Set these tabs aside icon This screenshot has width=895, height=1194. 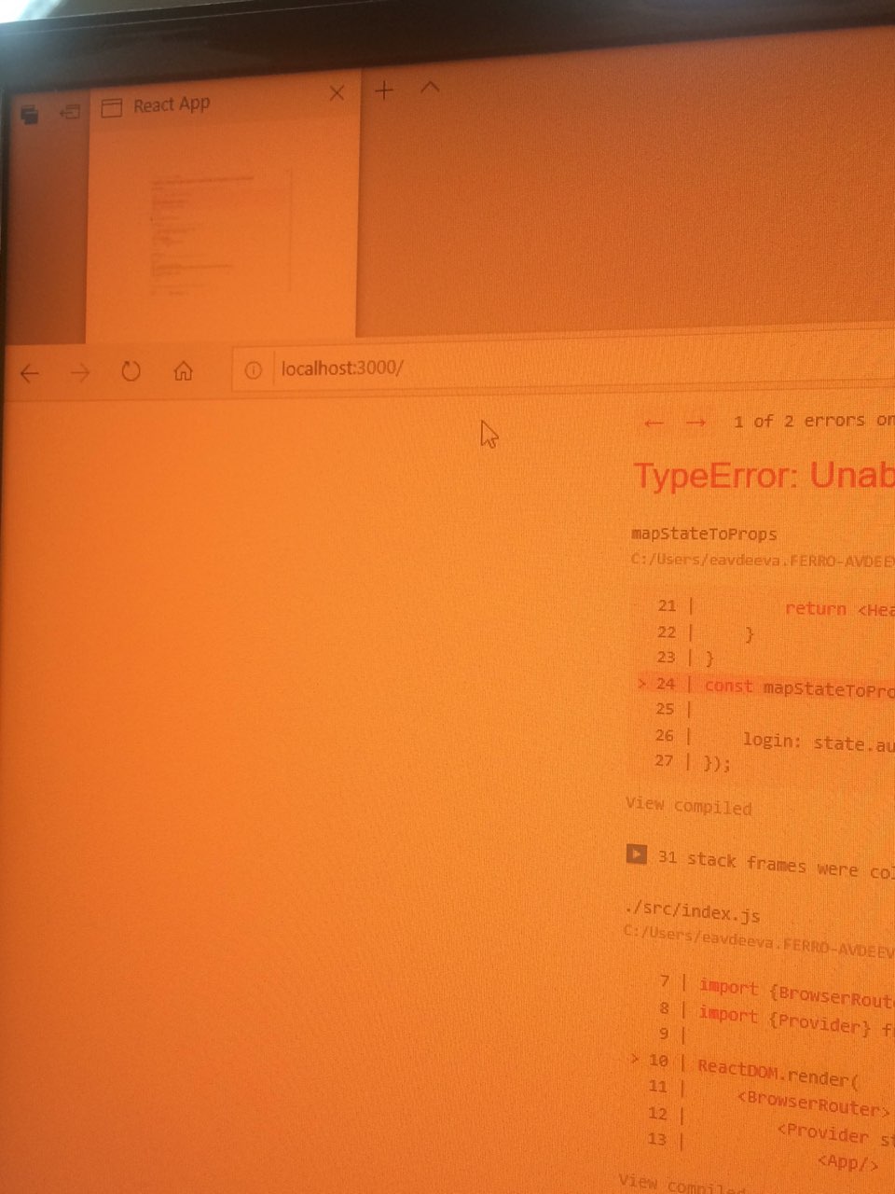70,113
